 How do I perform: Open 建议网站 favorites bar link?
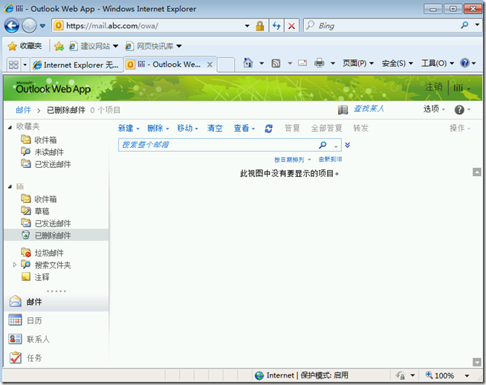point(94,46)
